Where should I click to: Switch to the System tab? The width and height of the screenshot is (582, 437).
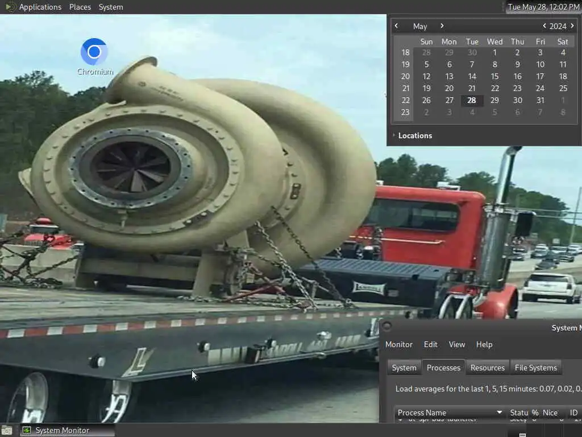pos(404,368)
